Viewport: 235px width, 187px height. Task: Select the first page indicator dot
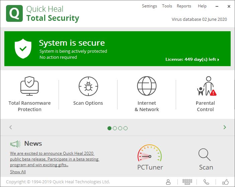click(x=109, y=128)
